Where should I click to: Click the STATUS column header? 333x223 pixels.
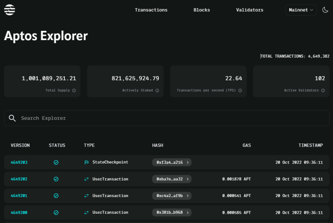57,146
